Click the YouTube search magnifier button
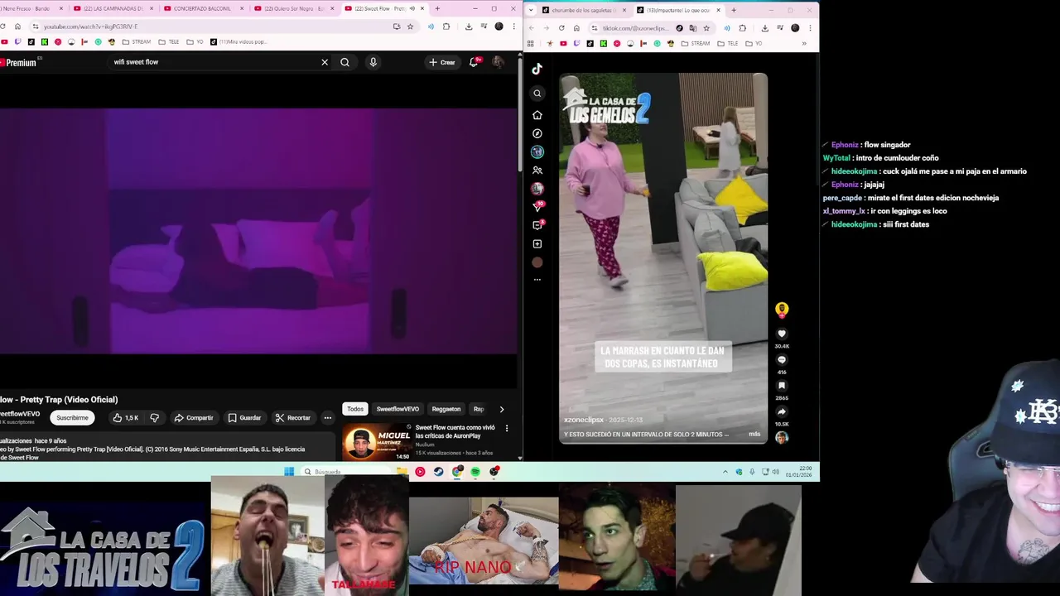Image resolution: width=1060 pixels, height=596 pixels. [344, 62]
